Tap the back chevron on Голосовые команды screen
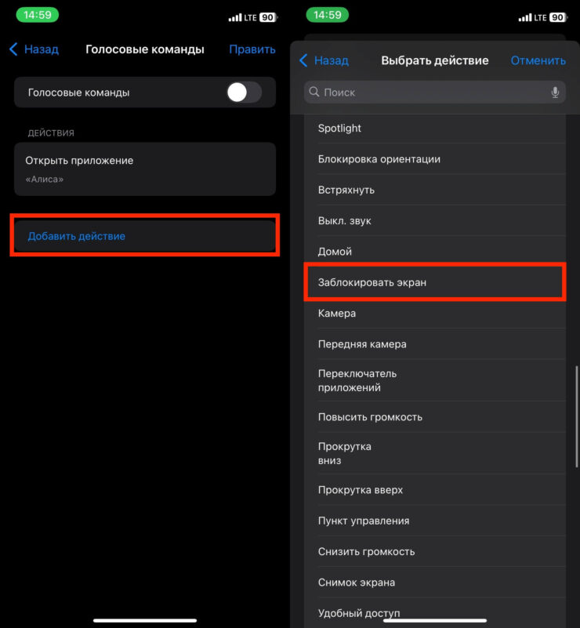580x628 pixels. click(x=14, y=49)
